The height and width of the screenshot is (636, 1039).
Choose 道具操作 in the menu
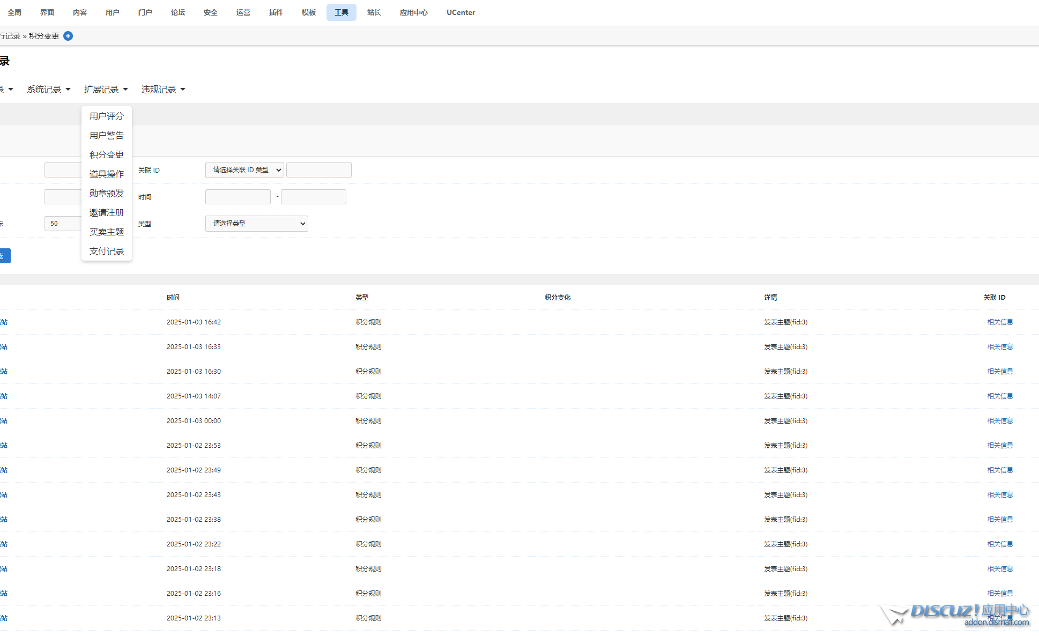point(106,174)
